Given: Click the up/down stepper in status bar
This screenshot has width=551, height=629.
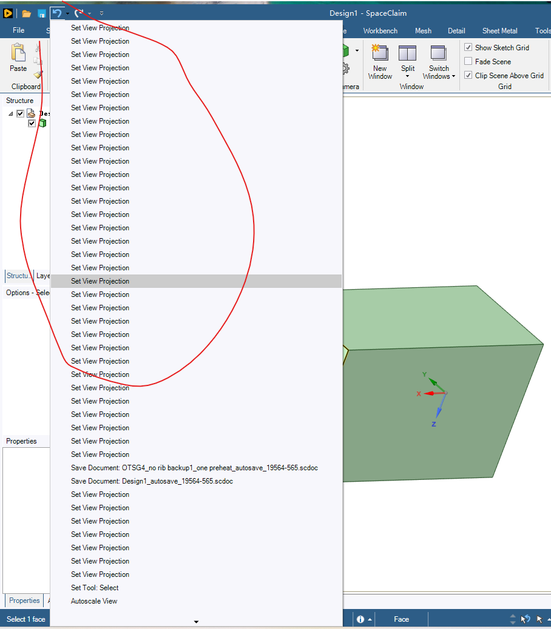Looking at the screenshot, I should click(x=512, y=619).
